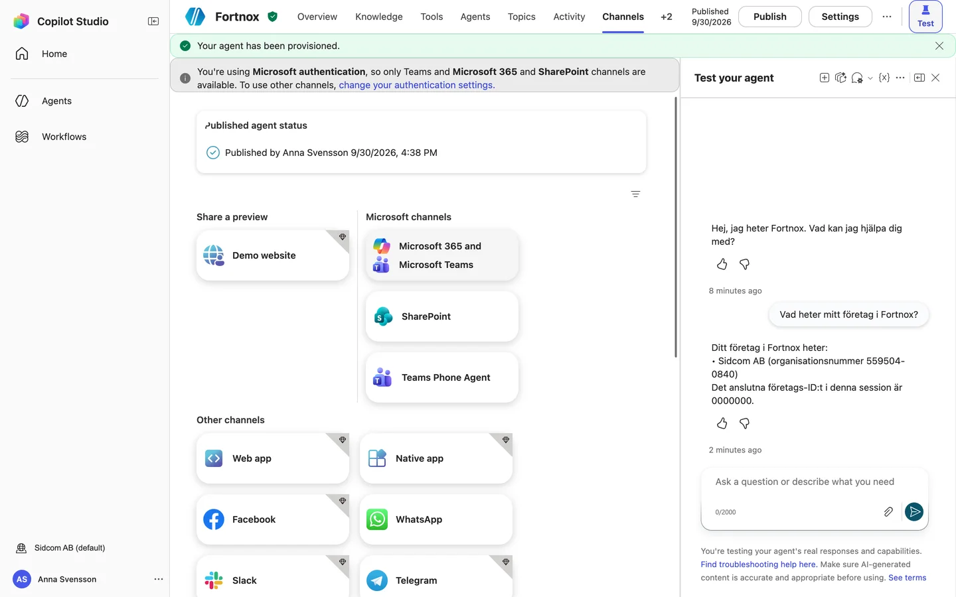
Task: Dismiss the provisioned agent notification
Action: [x=939, y=46]
